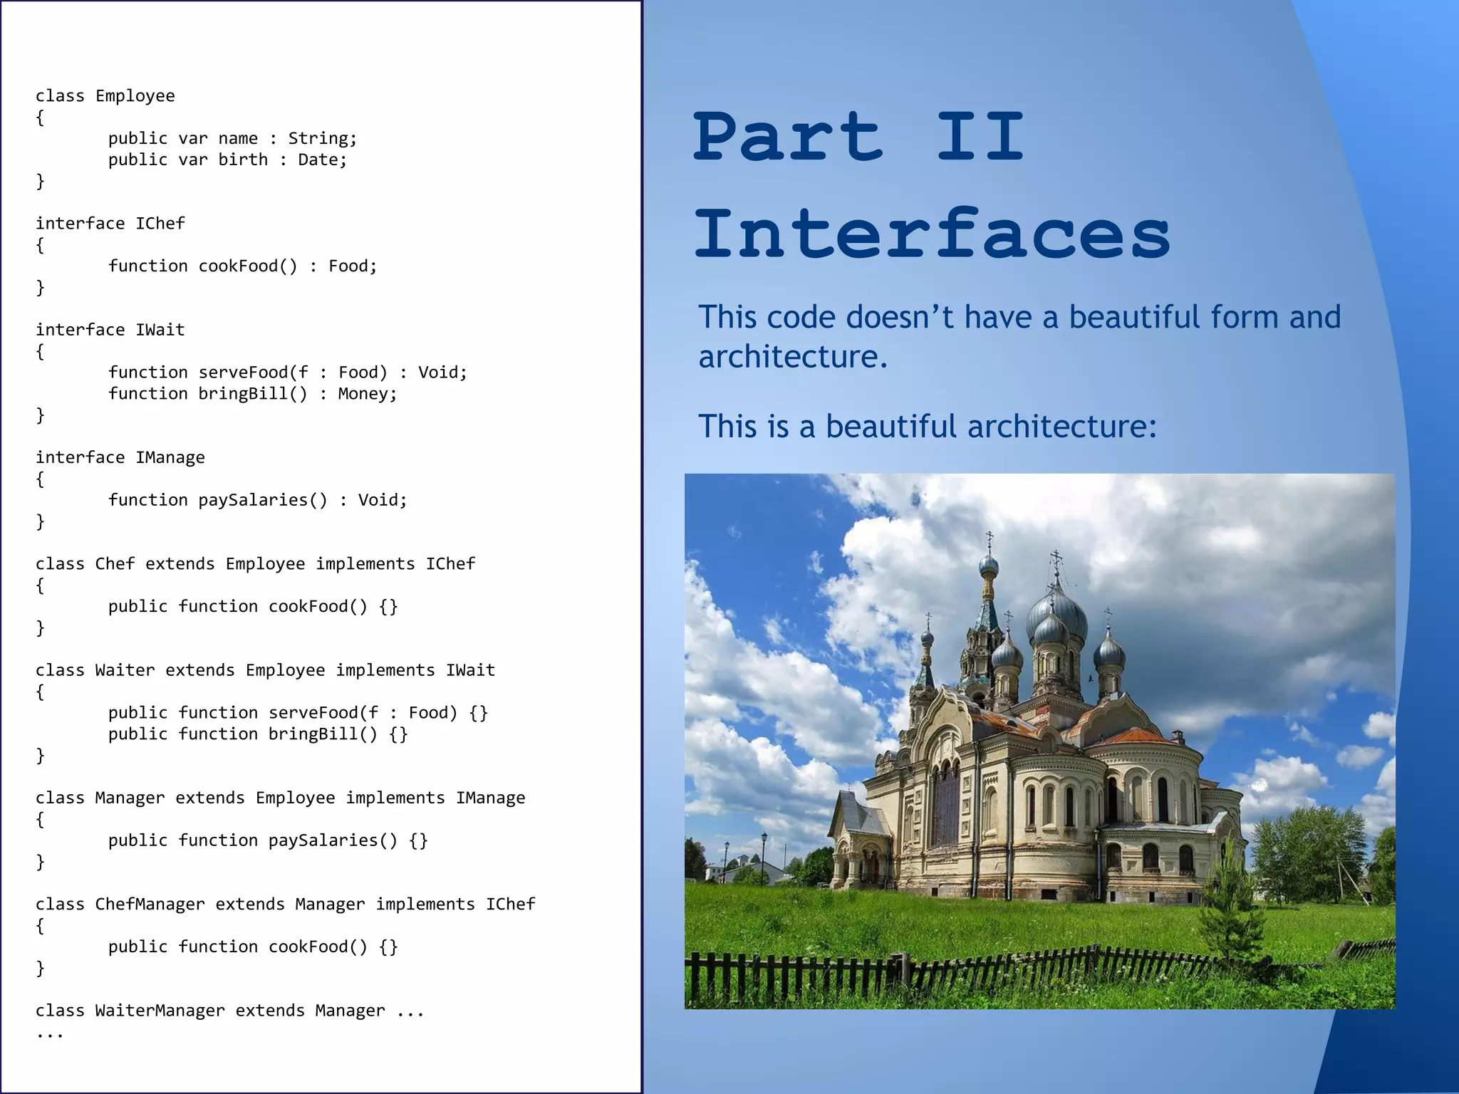1459x1094 pixels.
Task: Click 'public function serveFood(f : Food) {}' line
Action: pos(298,713)
